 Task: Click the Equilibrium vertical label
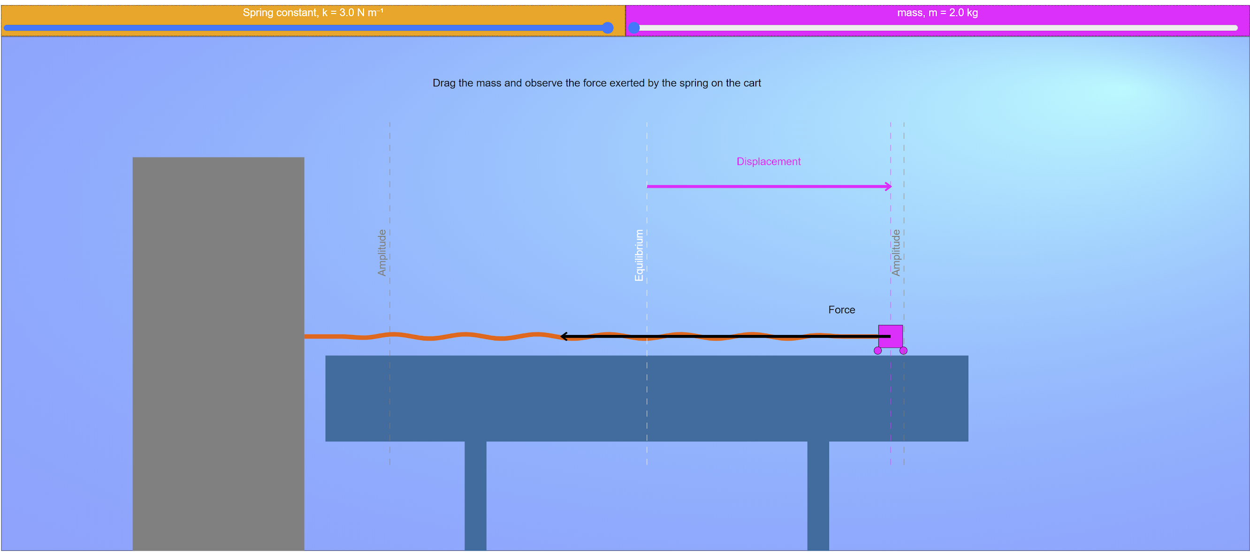pos(639,255)
